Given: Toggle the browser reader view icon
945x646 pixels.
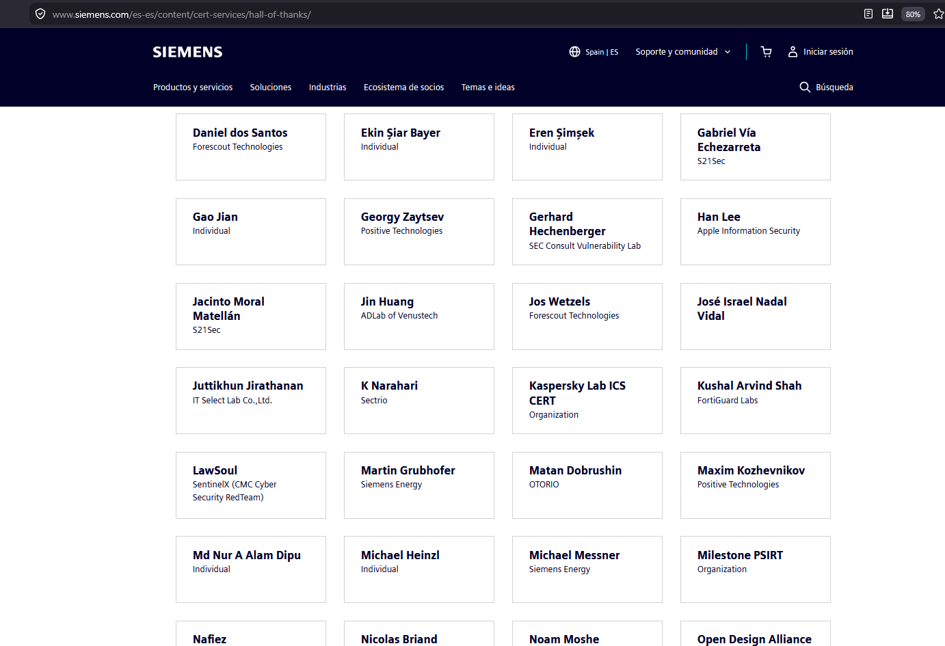Looking at the screenshot, I should [868, 14].
